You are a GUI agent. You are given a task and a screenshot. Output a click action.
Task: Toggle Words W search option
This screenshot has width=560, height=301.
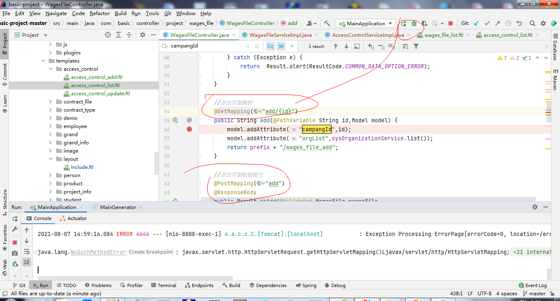click(281, 46)
